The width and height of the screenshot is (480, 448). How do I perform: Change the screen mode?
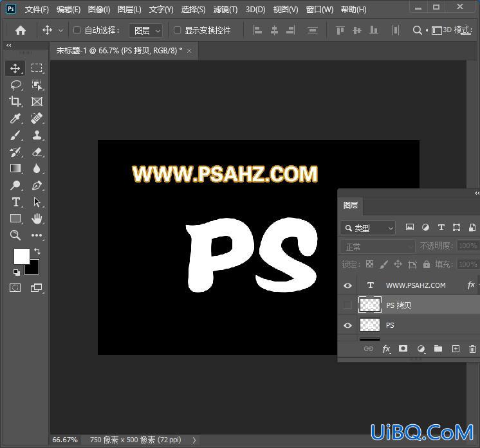(37, 287)
